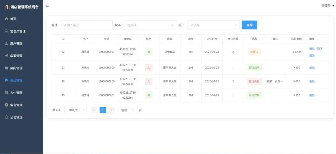The image size is (336, 154).
Task: Click the briefcase icon beside 房间管理
Action: [x=7, y=68]
